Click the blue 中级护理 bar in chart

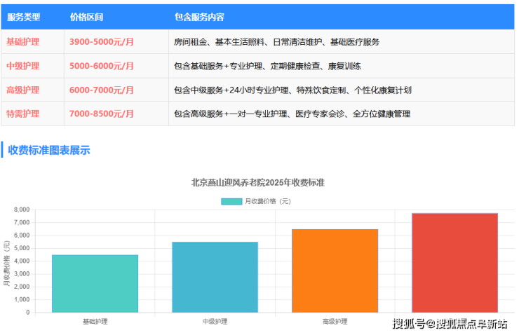[x=215, y=277]
